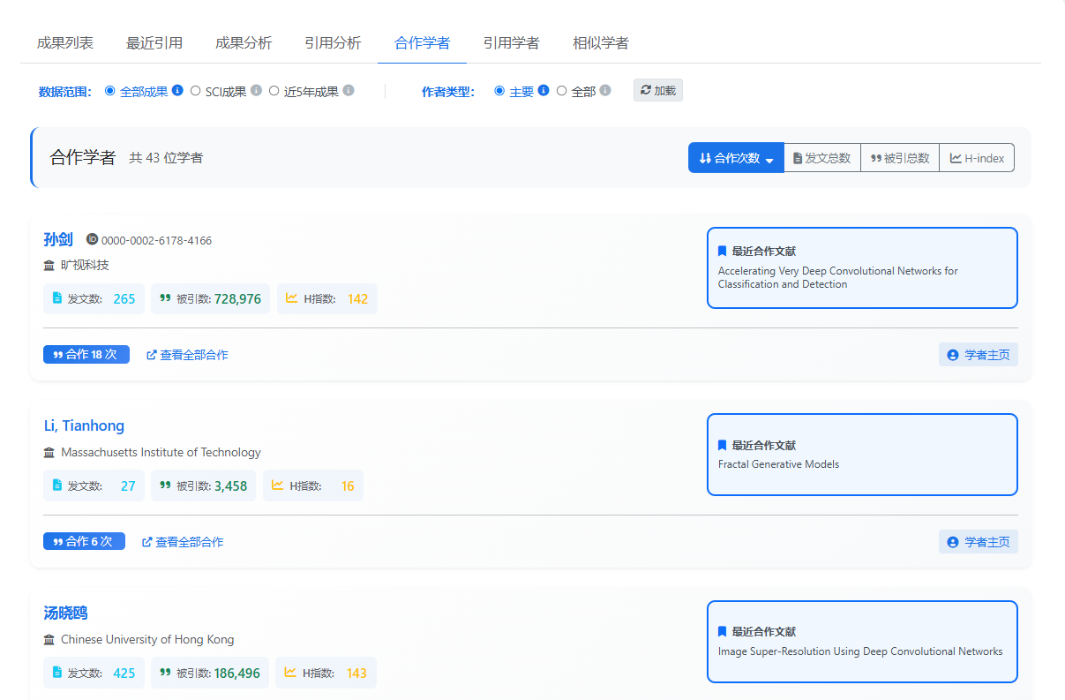
Task: Click the institution icon beside Massachusetts Institute of Technology
Action: [49, 452]
